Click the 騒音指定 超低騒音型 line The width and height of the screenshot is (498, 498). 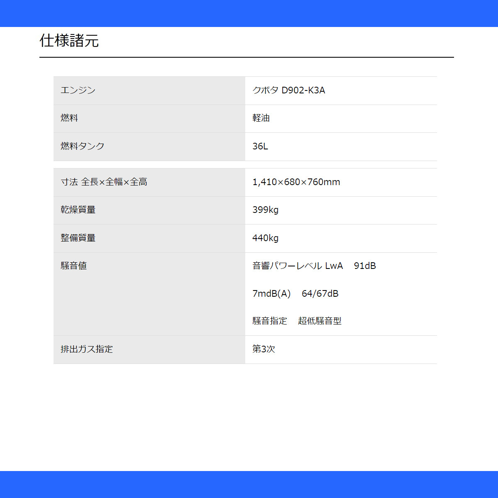point(297,321)
